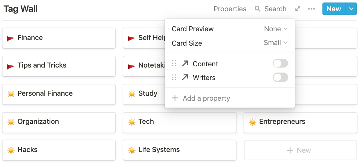Open the three-dot more options menu
360x167 pixels.
click(x=311, y=9)
